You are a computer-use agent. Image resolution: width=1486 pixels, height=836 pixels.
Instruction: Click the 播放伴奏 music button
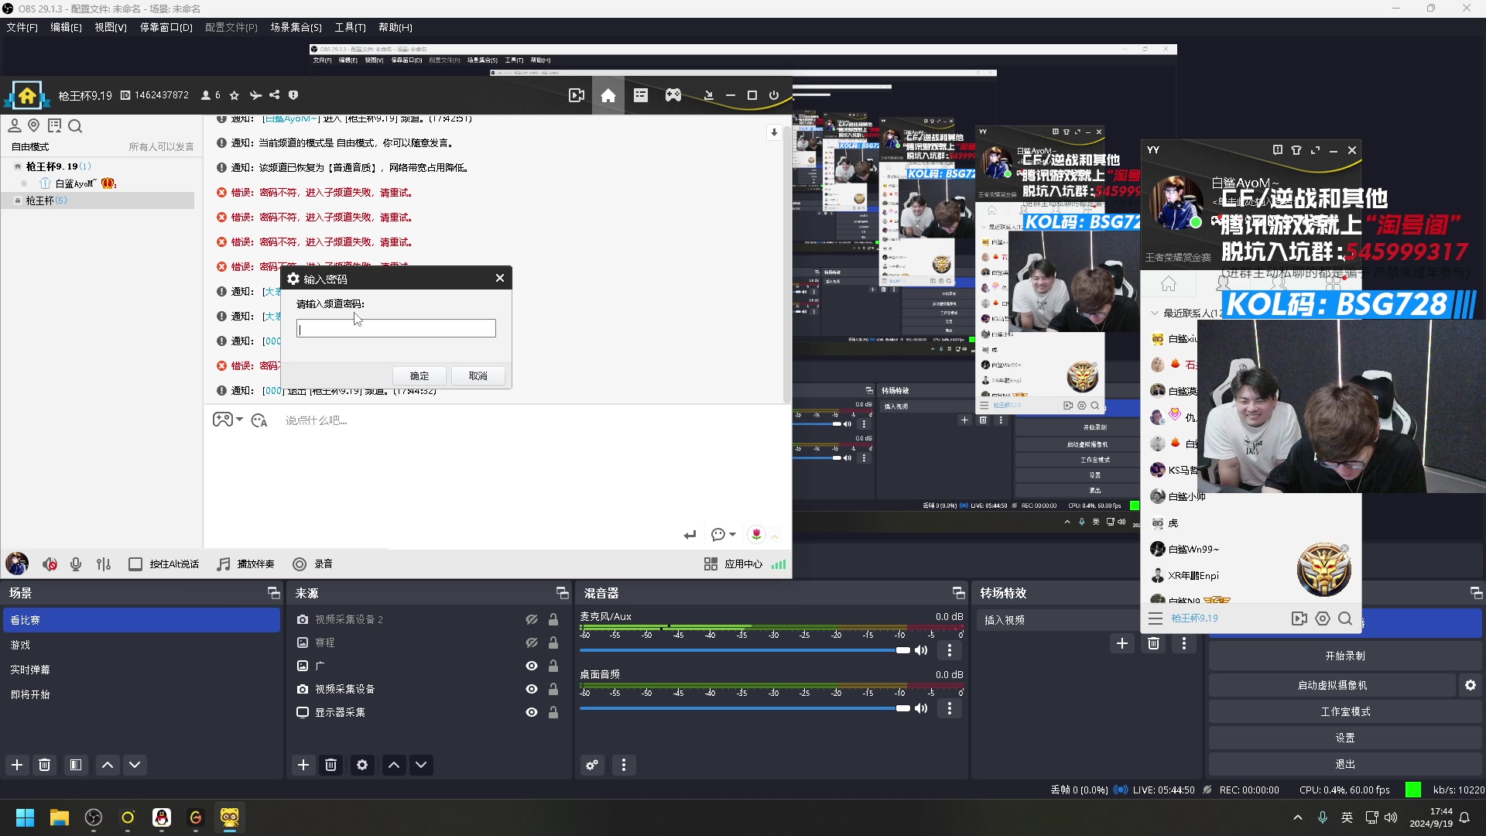coord(246,564)
